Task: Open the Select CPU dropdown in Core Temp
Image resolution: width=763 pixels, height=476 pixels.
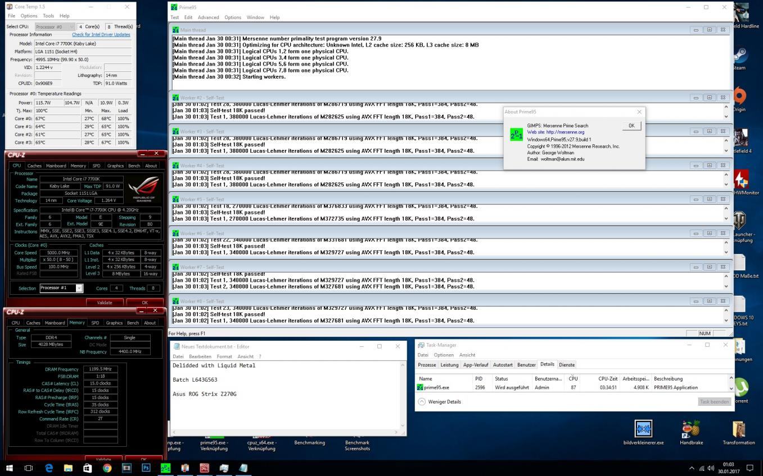Action: pyautogui.click(x=55, y=26)
